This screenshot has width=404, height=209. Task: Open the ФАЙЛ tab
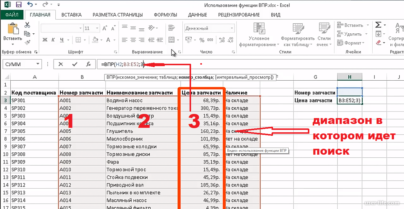[12, 14]
